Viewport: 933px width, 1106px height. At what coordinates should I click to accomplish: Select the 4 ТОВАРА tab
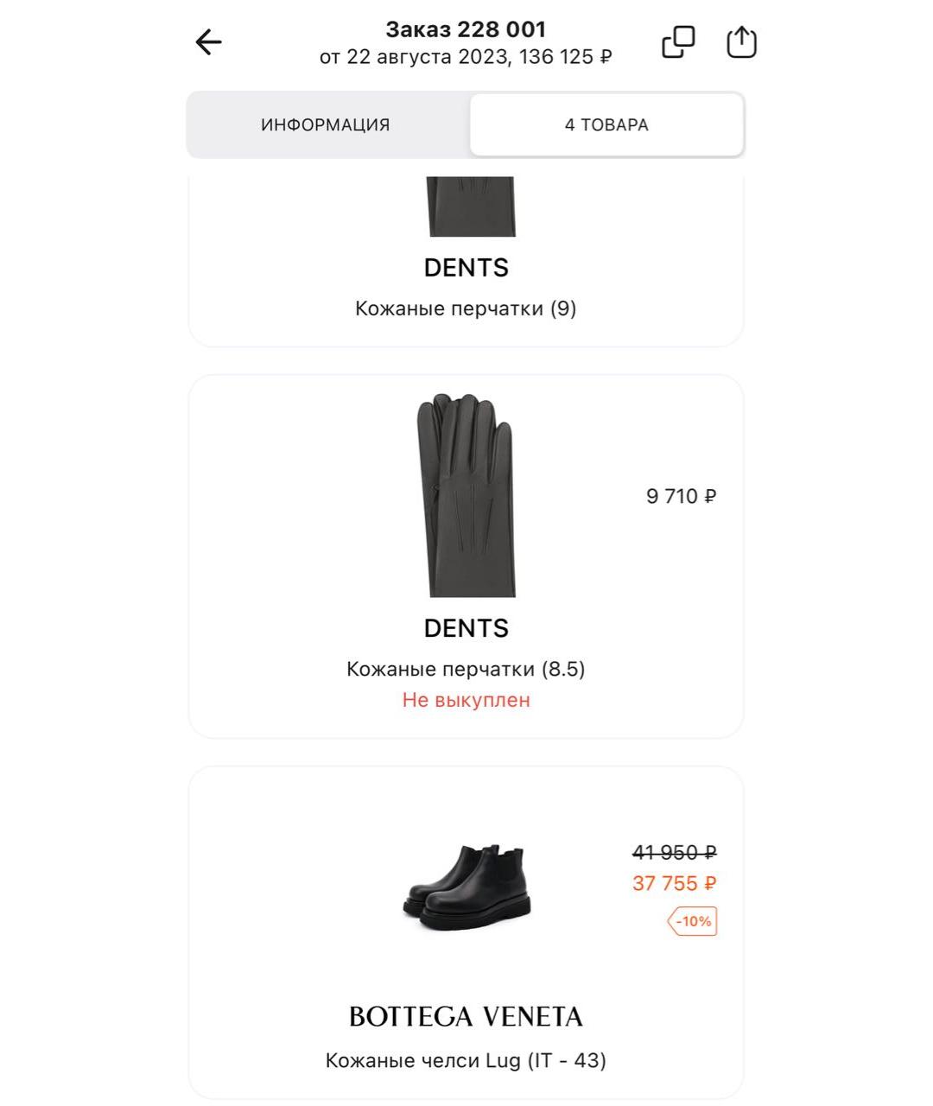click(606, 124)
